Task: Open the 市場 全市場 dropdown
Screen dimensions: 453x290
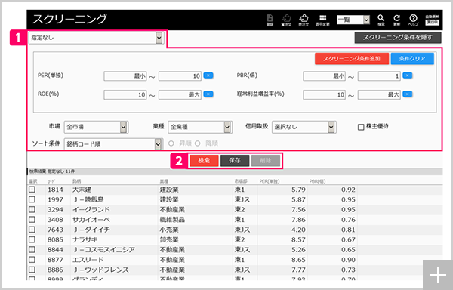Action: click(96, 127)
